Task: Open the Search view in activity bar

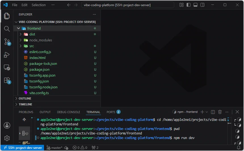Action: click(7, 29)
